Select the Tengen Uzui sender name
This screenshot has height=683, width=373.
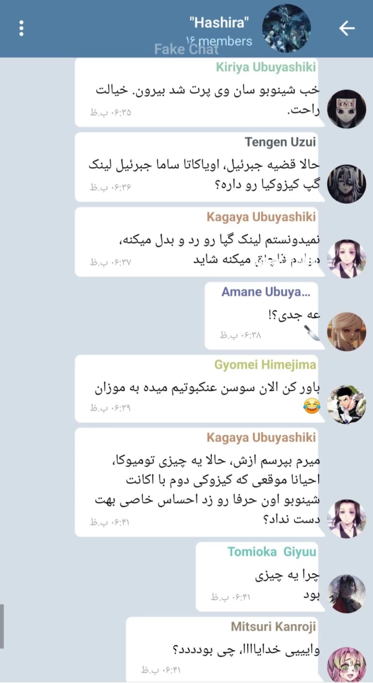click(x=280, y=142)
